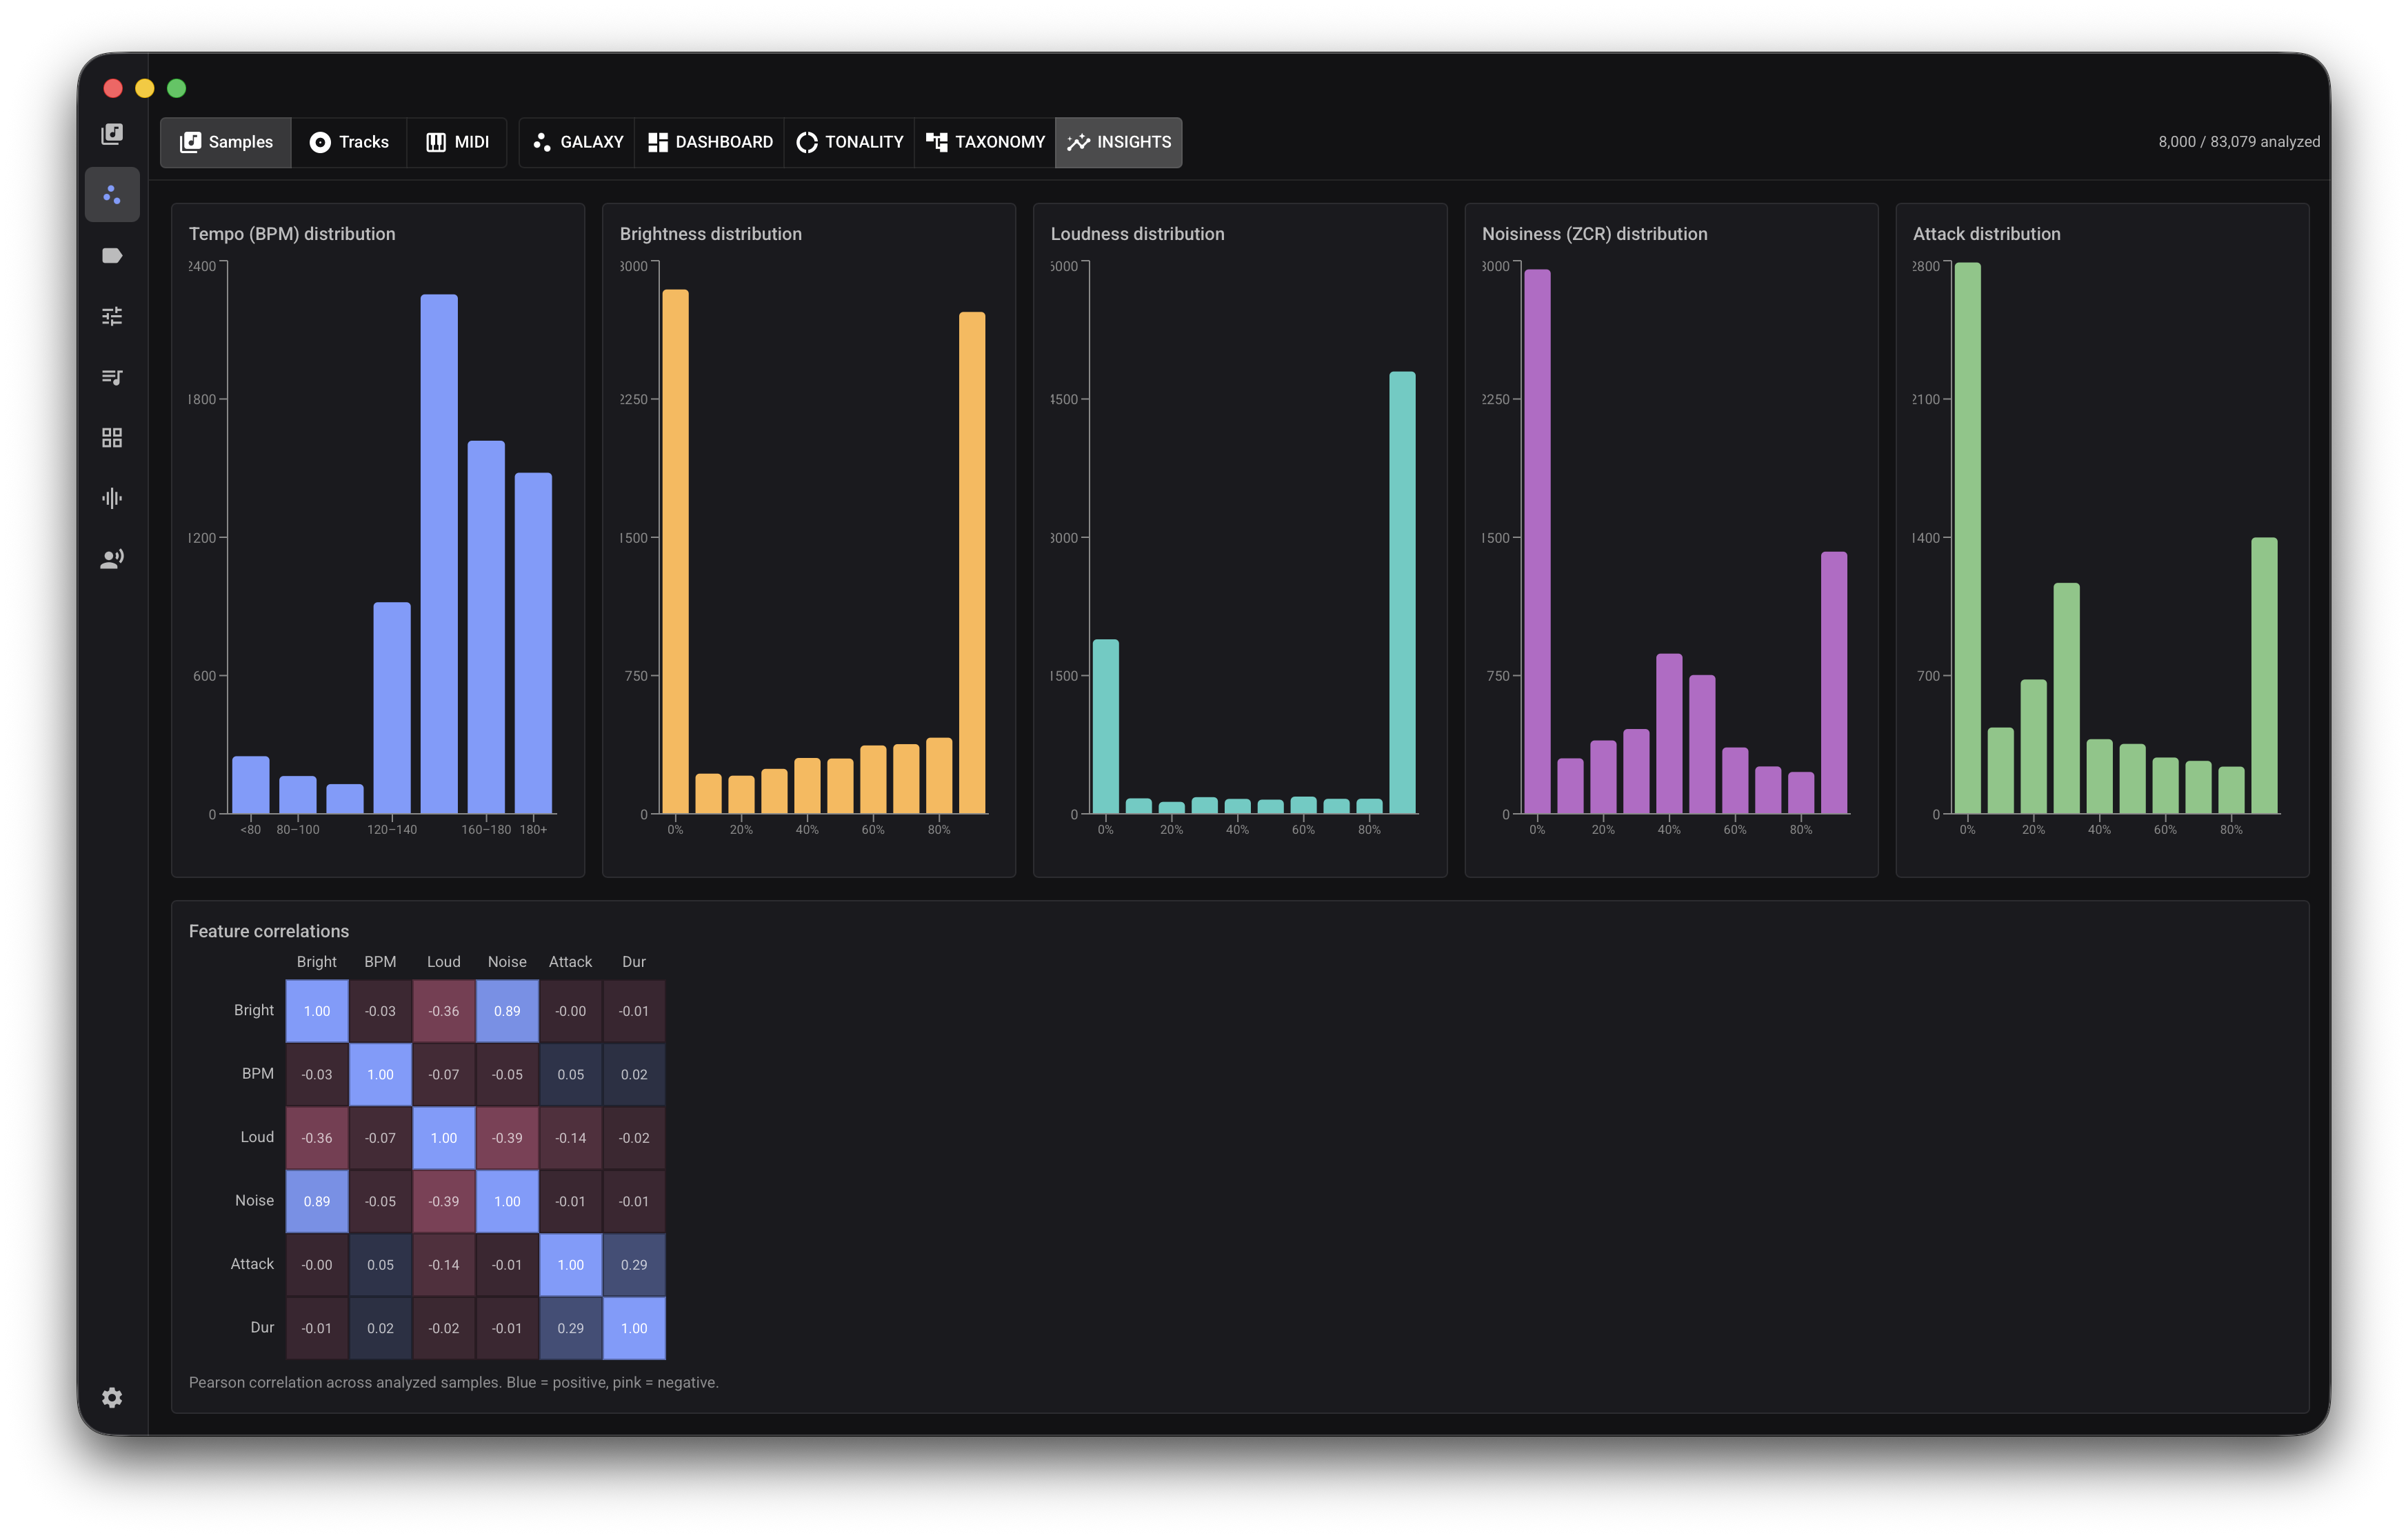
Task: Open the grid view sidebar icon
Action: click(112, 437)
